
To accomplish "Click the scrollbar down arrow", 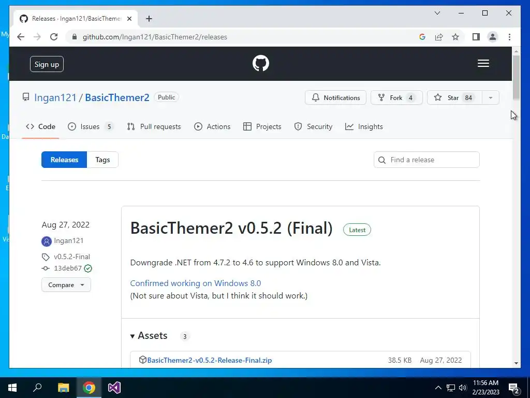I will (516, 363).
